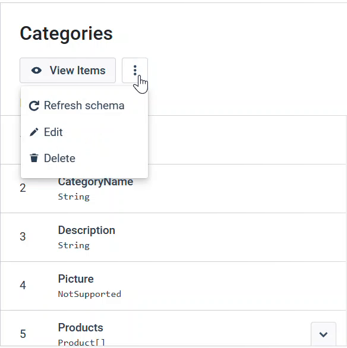Choose Edit in the dropdown menu
The image size is (347, 348).
click(84, 132)
